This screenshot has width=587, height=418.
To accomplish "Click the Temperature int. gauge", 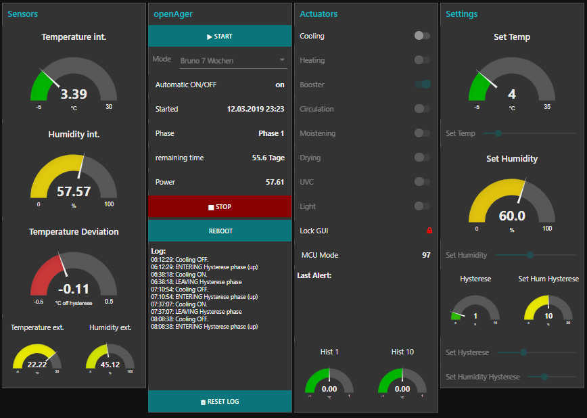I will click(x=74, y=83).
